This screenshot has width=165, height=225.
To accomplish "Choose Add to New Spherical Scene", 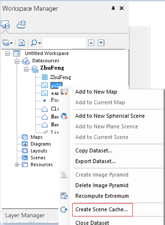I will tap(110, 116).
